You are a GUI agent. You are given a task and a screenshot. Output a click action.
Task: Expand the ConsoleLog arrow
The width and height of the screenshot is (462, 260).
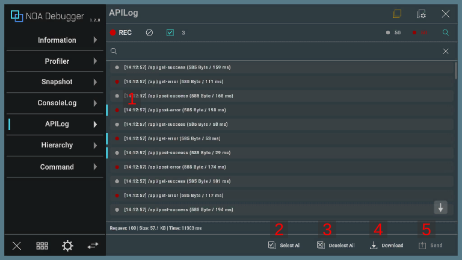tap(95, 103)
